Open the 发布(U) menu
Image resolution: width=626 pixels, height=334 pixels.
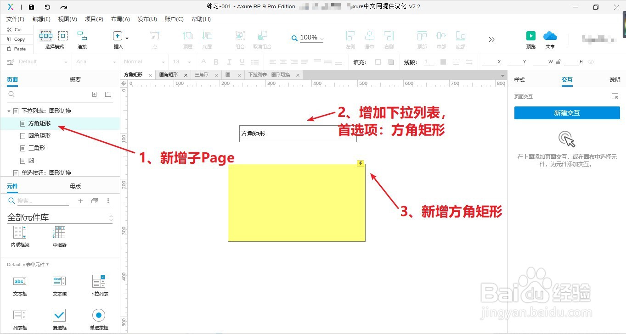pyautogui.click(x=147, y=19)
